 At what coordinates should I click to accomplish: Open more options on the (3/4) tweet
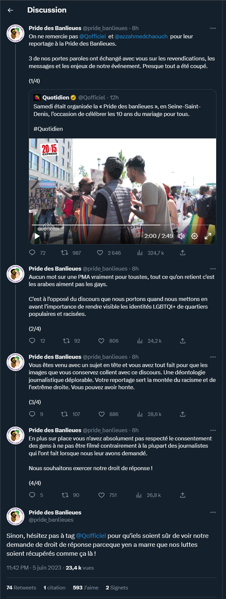pyautogui.click(x=213, y=357)
